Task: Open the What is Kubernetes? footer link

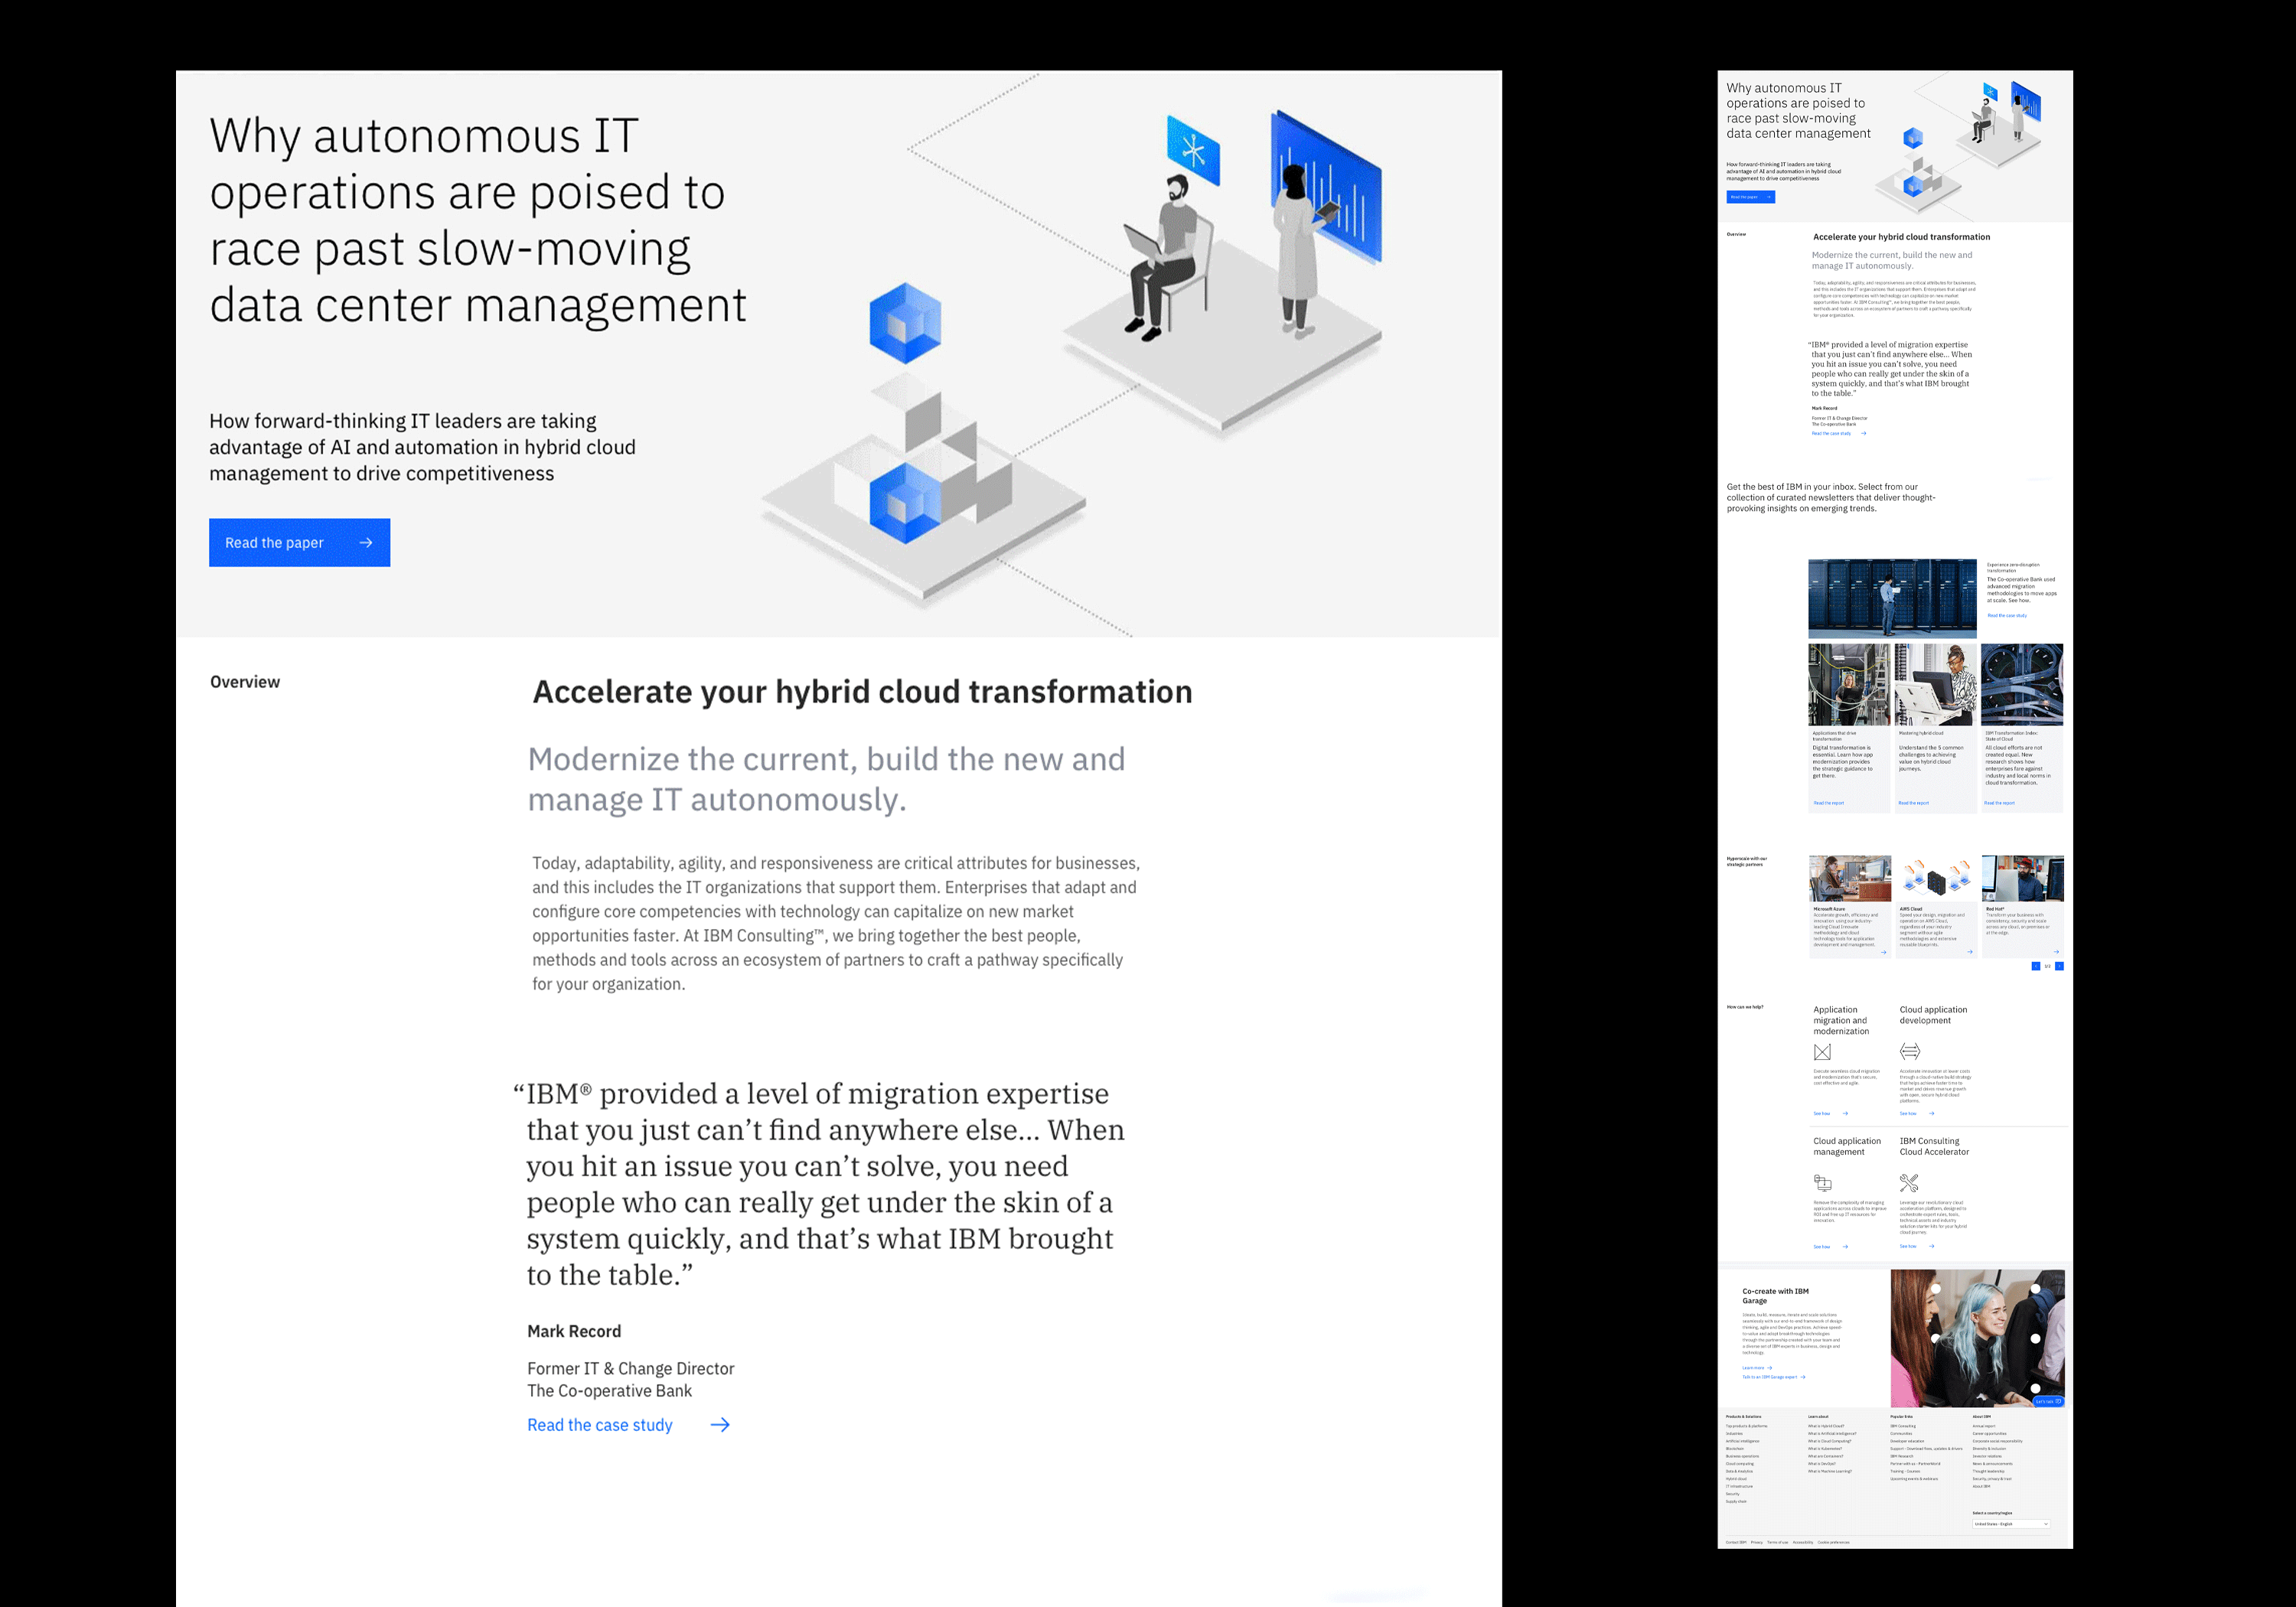Action: click(x=1825, y=1449)
